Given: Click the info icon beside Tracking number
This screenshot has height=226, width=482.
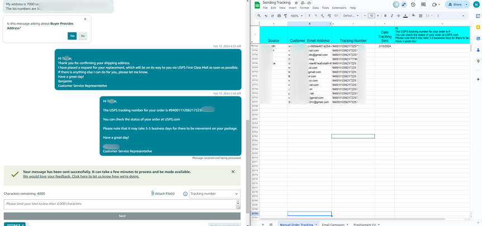Looking at the screenshot, I should (185, 194).
